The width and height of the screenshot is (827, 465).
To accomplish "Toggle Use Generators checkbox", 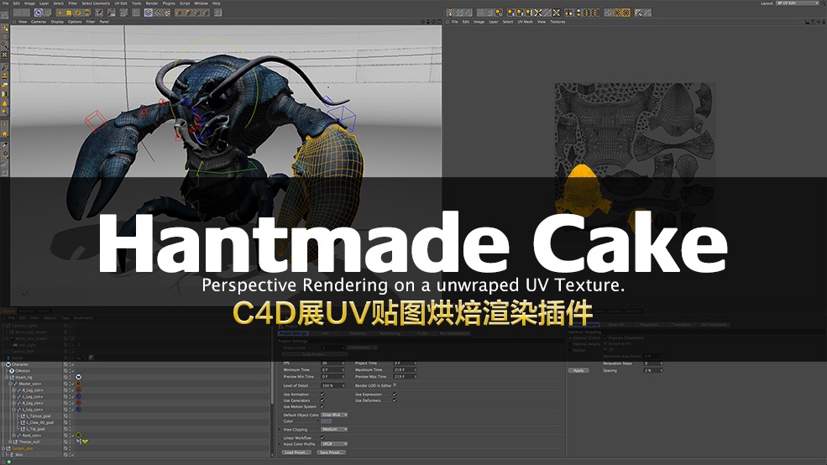I will point(322,400).
